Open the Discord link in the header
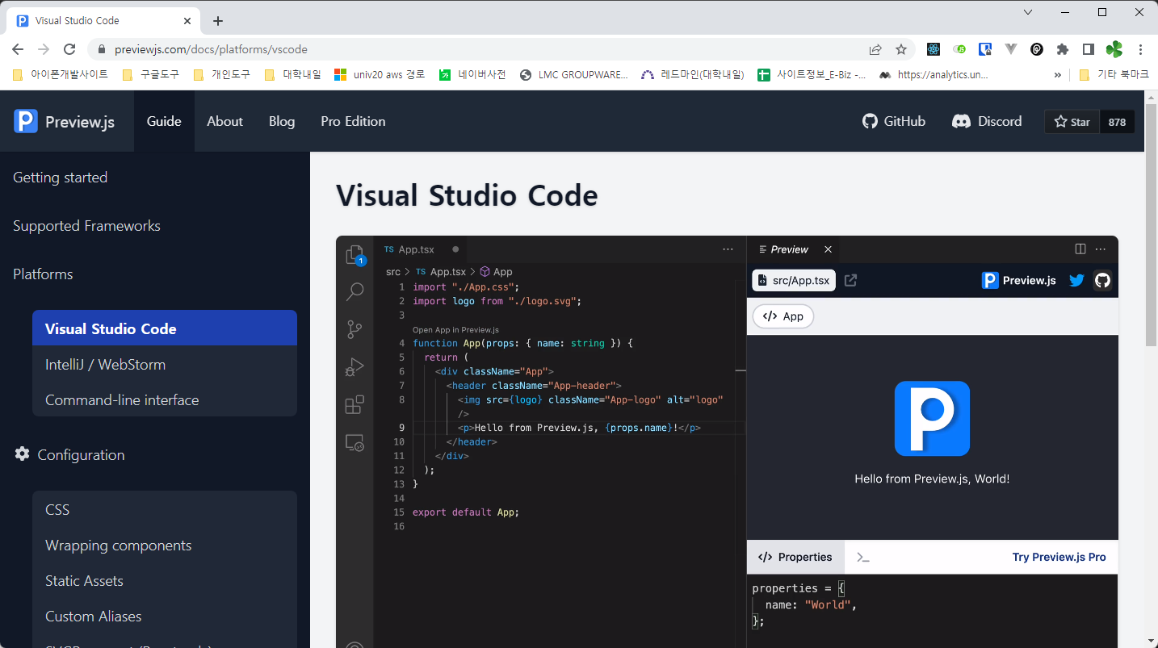1158x648 pixels. (987, 121)
